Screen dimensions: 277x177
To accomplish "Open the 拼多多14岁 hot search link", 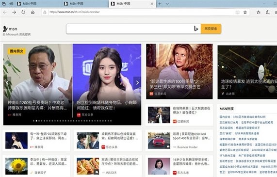I will click(248, 139).
